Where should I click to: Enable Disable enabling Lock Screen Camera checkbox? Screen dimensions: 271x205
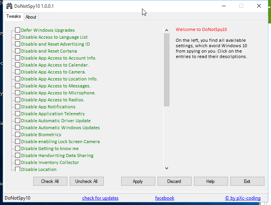(18, 142)
